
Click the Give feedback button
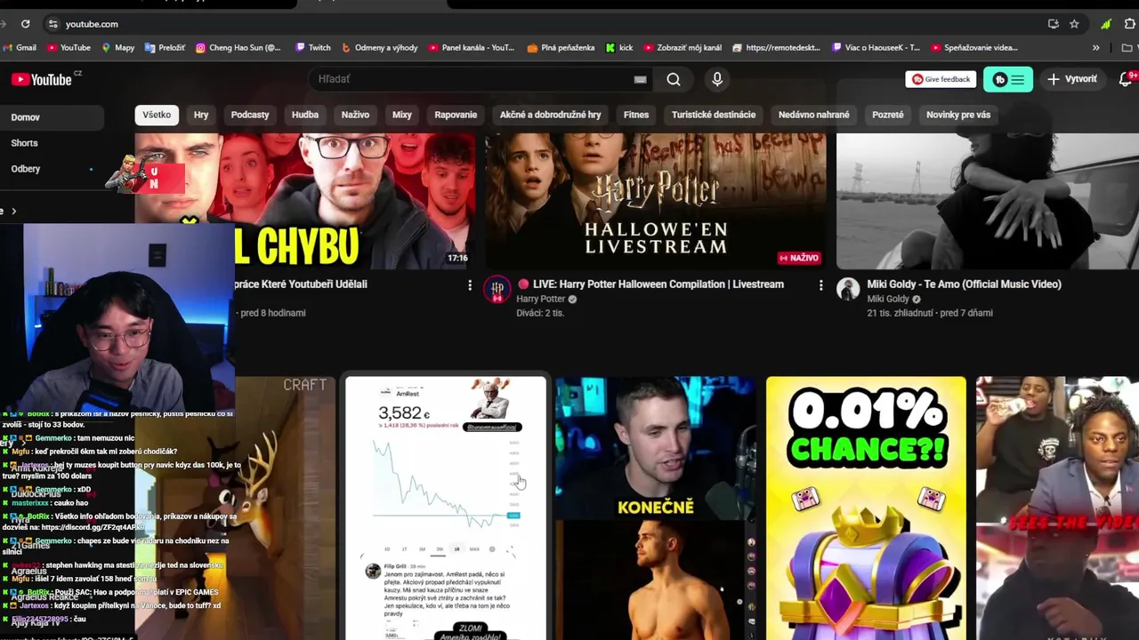(941, 79)
